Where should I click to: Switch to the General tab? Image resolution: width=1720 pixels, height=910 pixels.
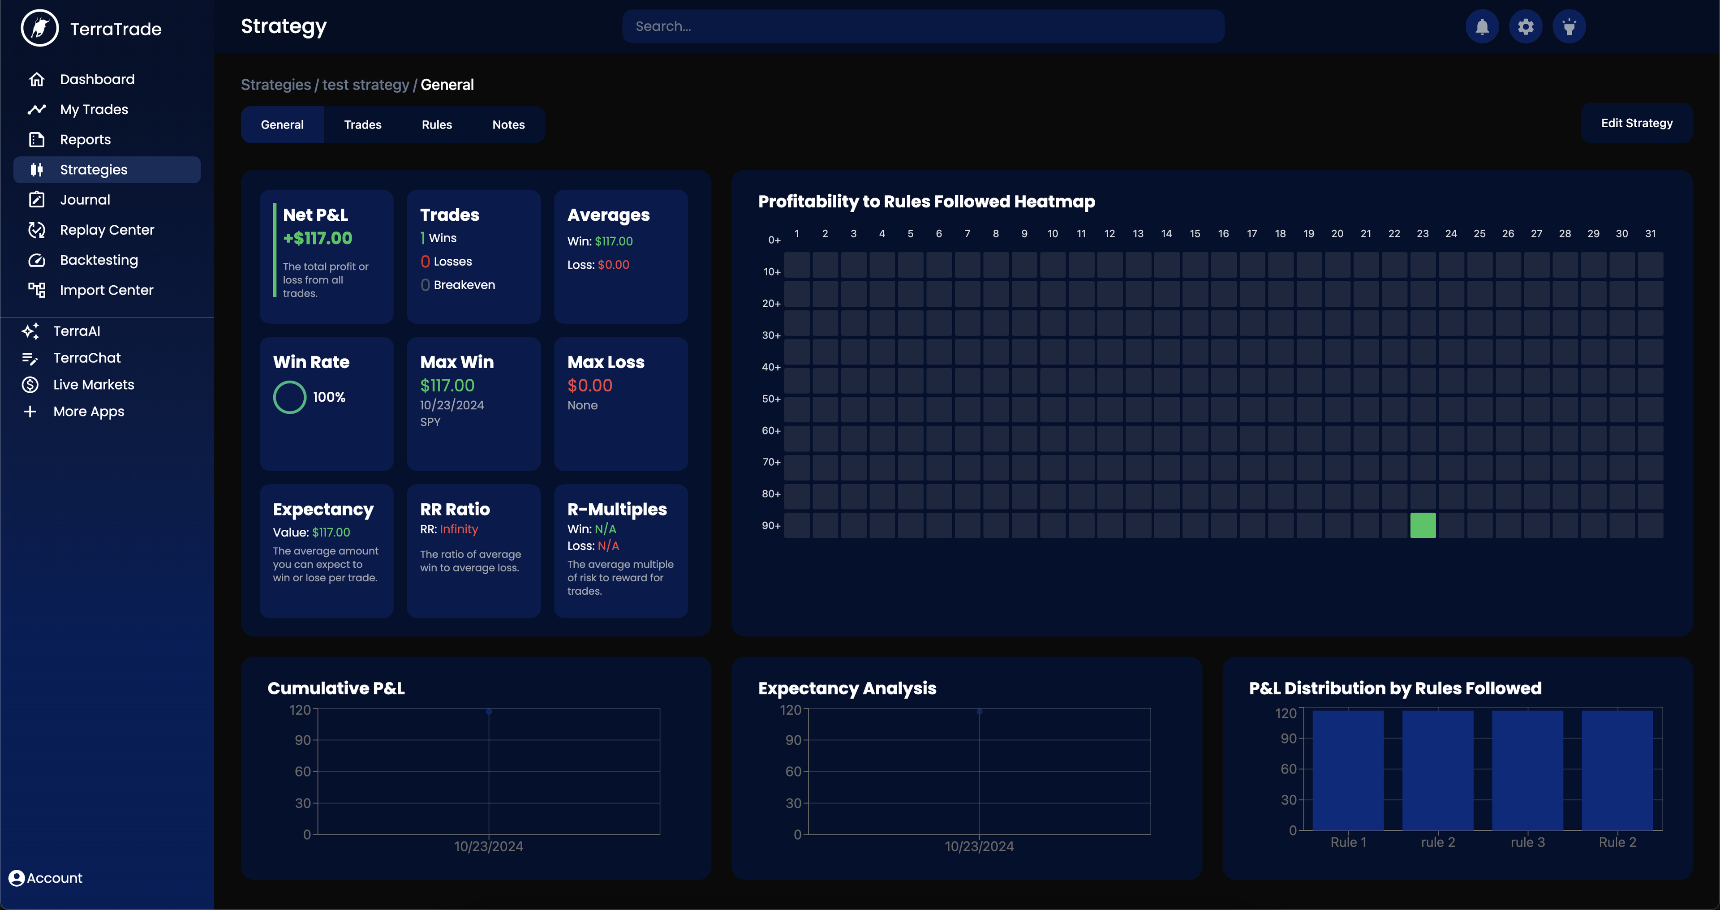(x=283, y=125)
